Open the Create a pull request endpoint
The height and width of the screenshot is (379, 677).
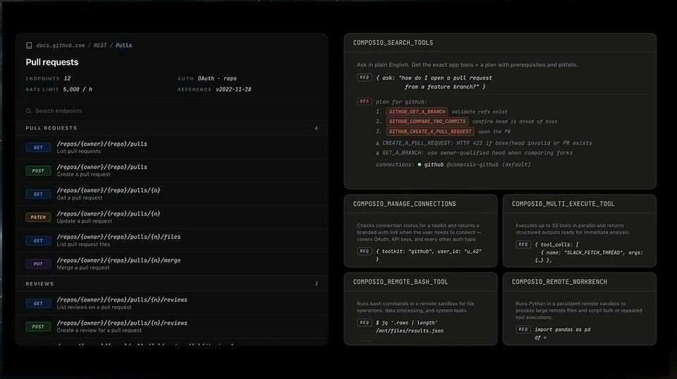point(172,170)
